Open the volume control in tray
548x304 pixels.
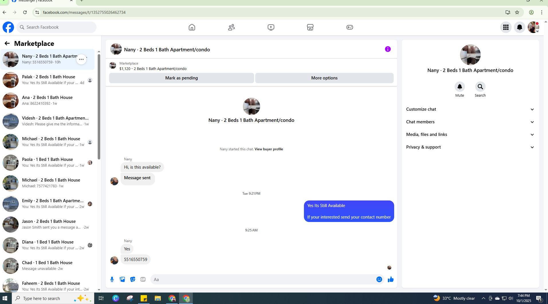pos(511,298)
